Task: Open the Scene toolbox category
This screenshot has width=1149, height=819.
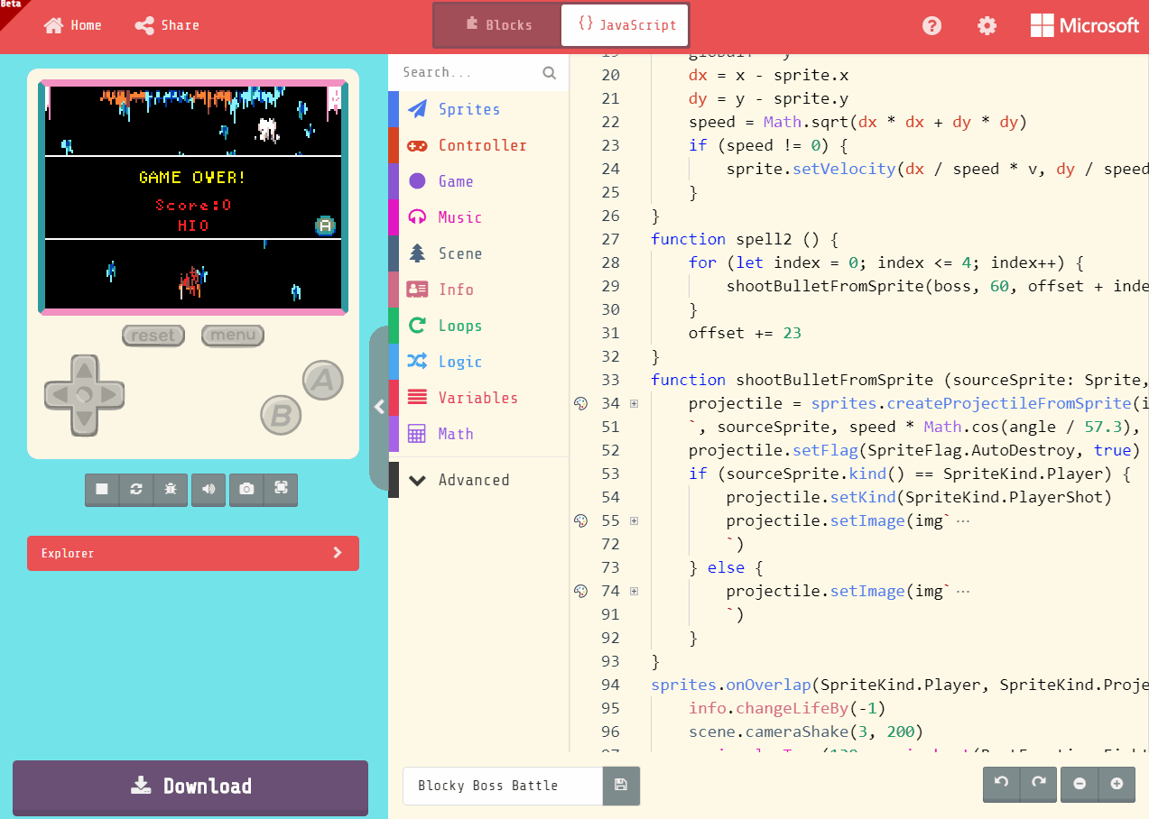Action: click(478, 253)
